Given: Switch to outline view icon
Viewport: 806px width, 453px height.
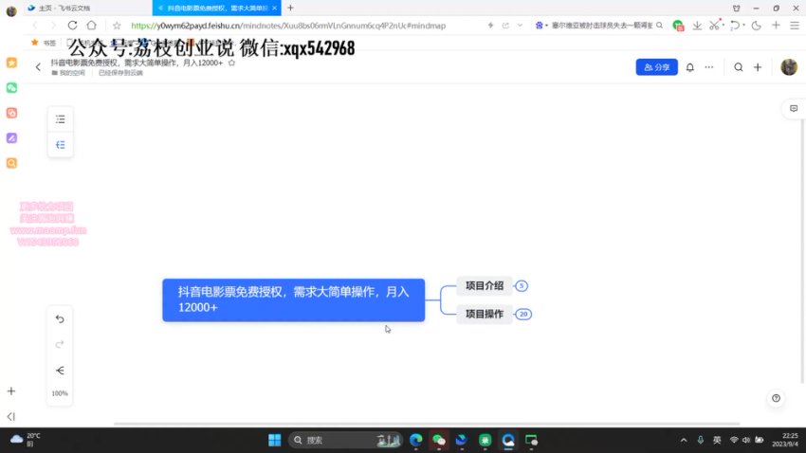Looking at the screenshot, I should [61, 119].
